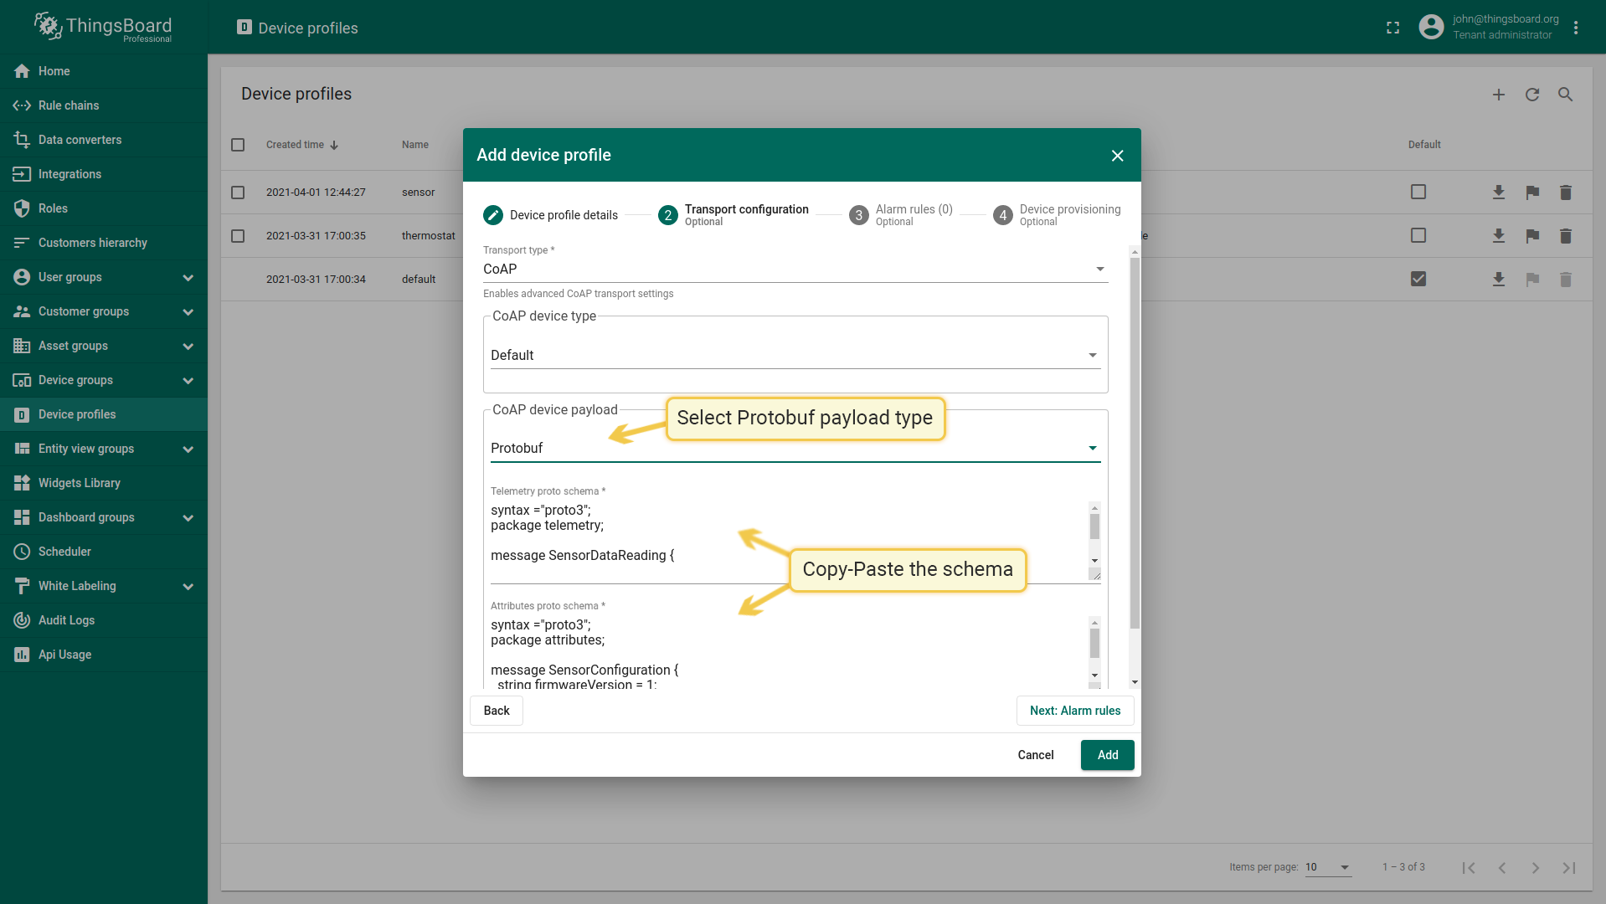Image resolution: width=1606 pixels, height=904 pixels.
Task: Toggle Default checkbox for thermostat row
Action: tap(1418, 235)
